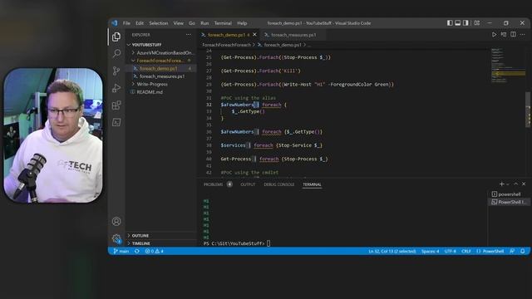
Task: Open the Manage gear icon
Action: pyautogui.click(x=116, y=238)
